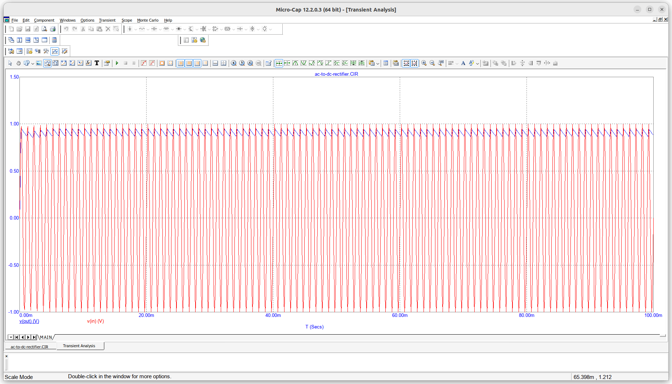The height and width of the screenshot is (384, 672).
Task: Open the Component menu
Action: (44, 20)
